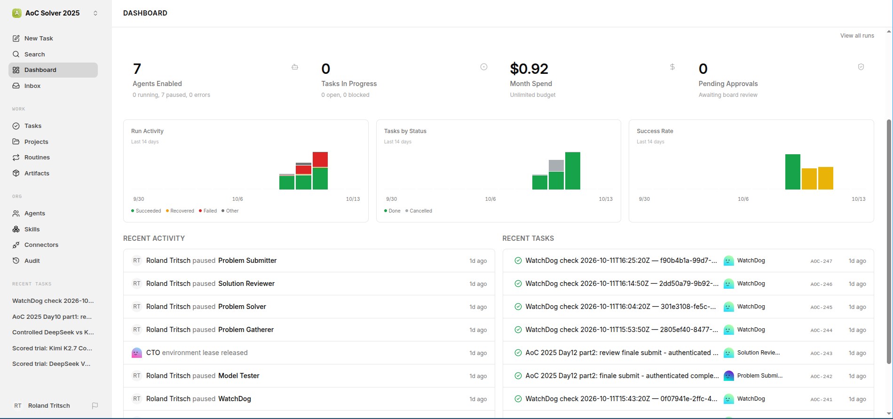The height and width of the screenshot is (419, 893).
Task: Select the 'paused Solution Reviewer' activity row
Action: 309,284
